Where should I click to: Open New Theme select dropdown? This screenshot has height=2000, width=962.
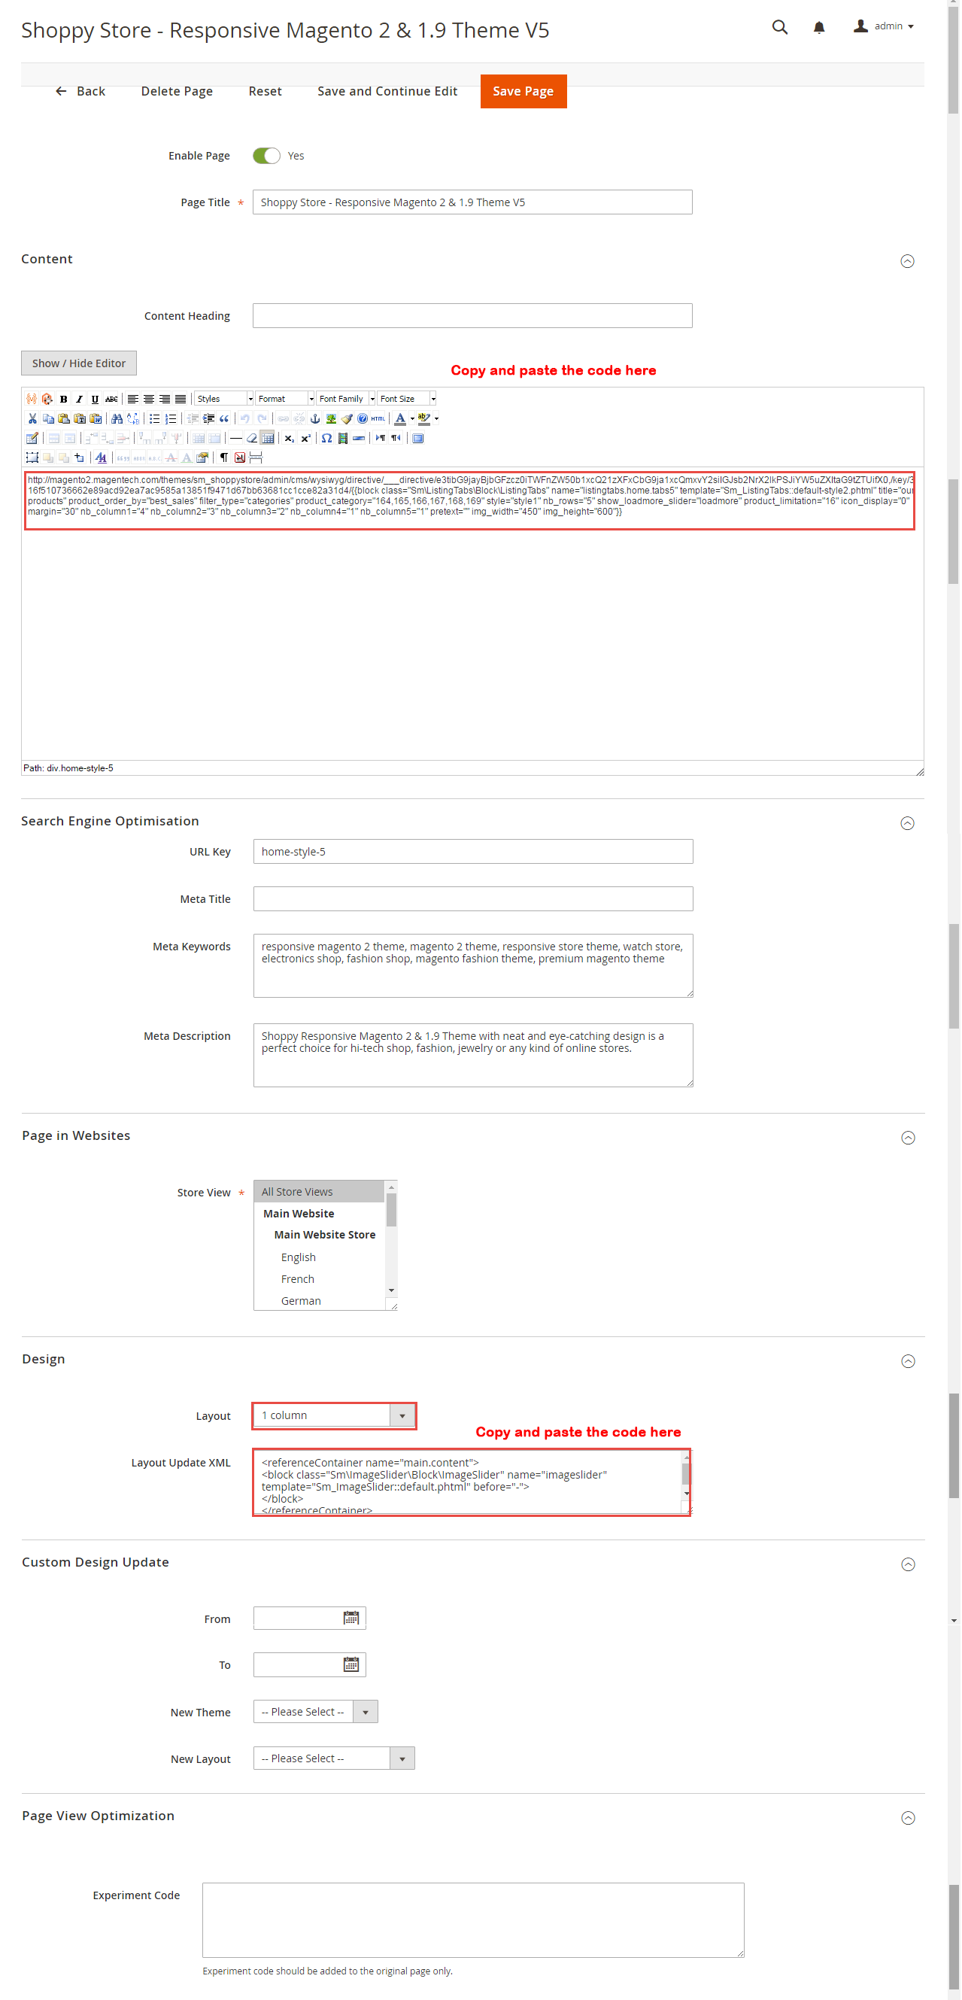pos(315,1711)
